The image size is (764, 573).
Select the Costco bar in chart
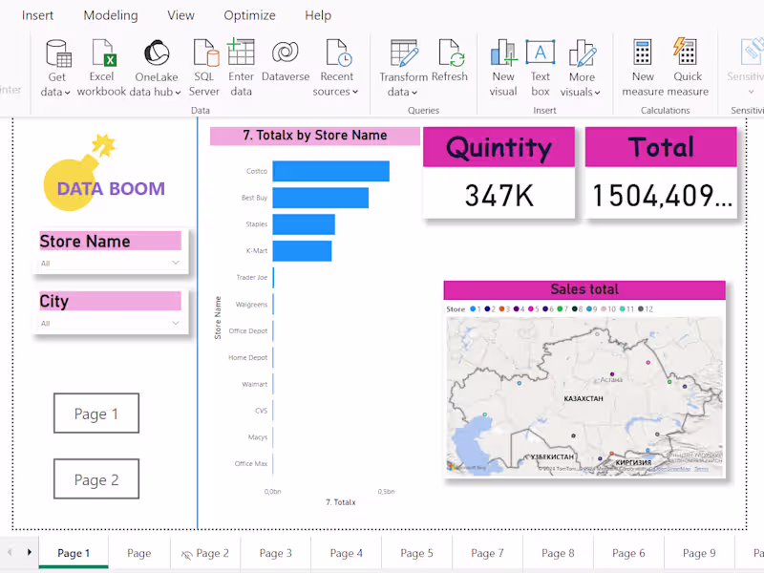(x=330, y=171)
